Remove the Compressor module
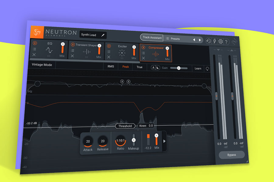Screen dimensions: 274x182 point(143,58)
